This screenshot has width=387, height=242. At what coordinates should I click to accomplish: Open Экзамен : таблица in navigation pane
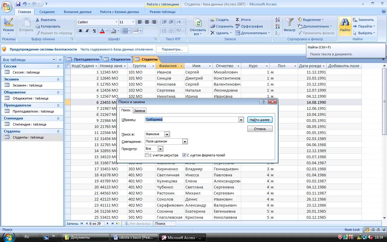tap(28, 85)
